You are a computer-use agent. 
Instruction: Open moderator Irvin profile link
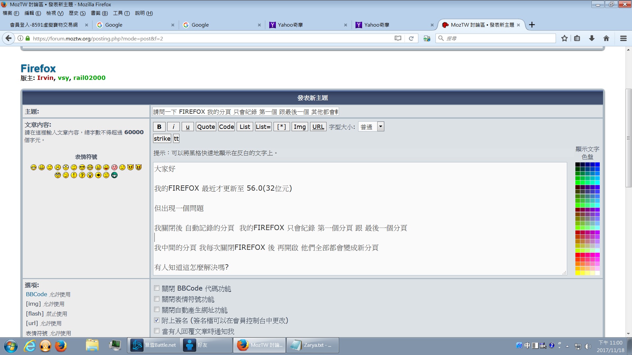pyautogui.click(x=45, y=78)
